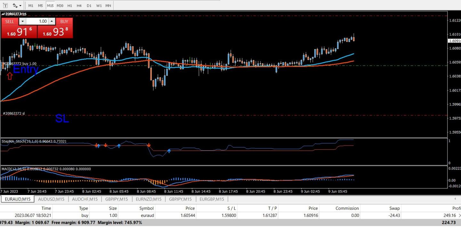Switch to the EURNZD,M15 chart tab
The width and height of the screenshot is (461, 232).
(x=149, y=199)
